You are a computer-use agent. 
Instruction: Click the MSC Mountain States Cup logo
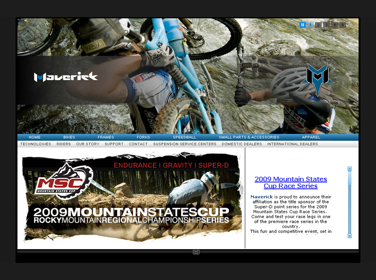(x=64, y=182)
